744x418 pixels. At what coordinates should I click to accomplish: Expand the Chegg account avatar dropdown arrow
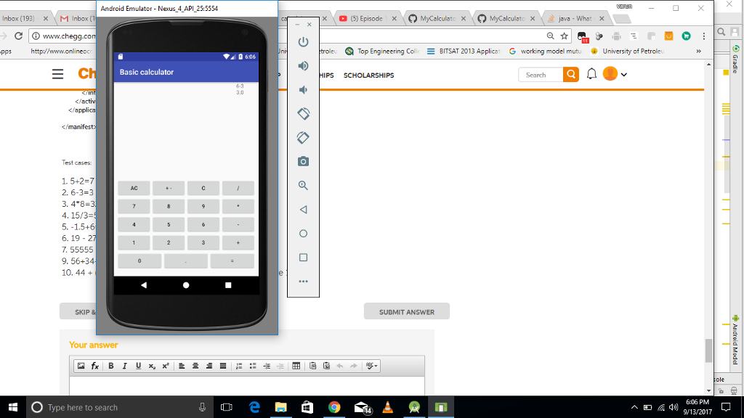click(x=624, y=75)
